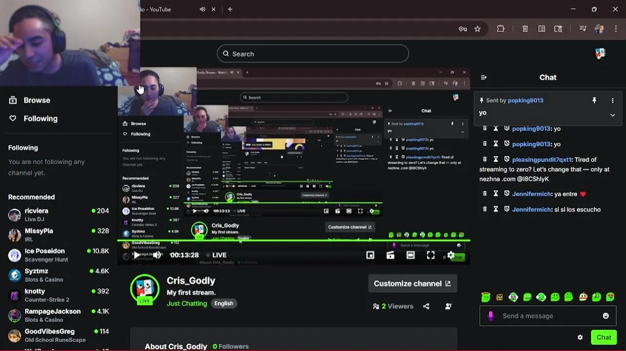The height and width of the screenshot is (351, 626).
Task: Open recommended channel GoodVibesGreg
Action: coord(59,335)
